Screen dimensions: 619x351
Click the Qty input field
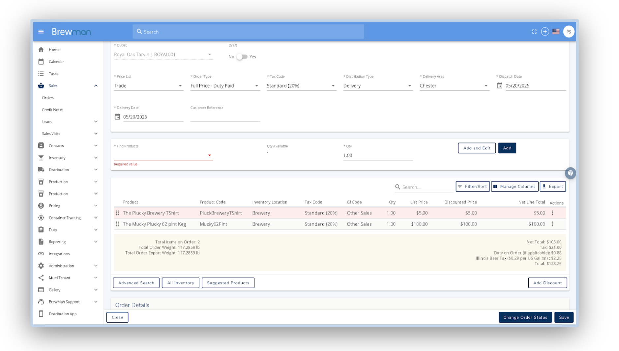click(x=378, y=155)
